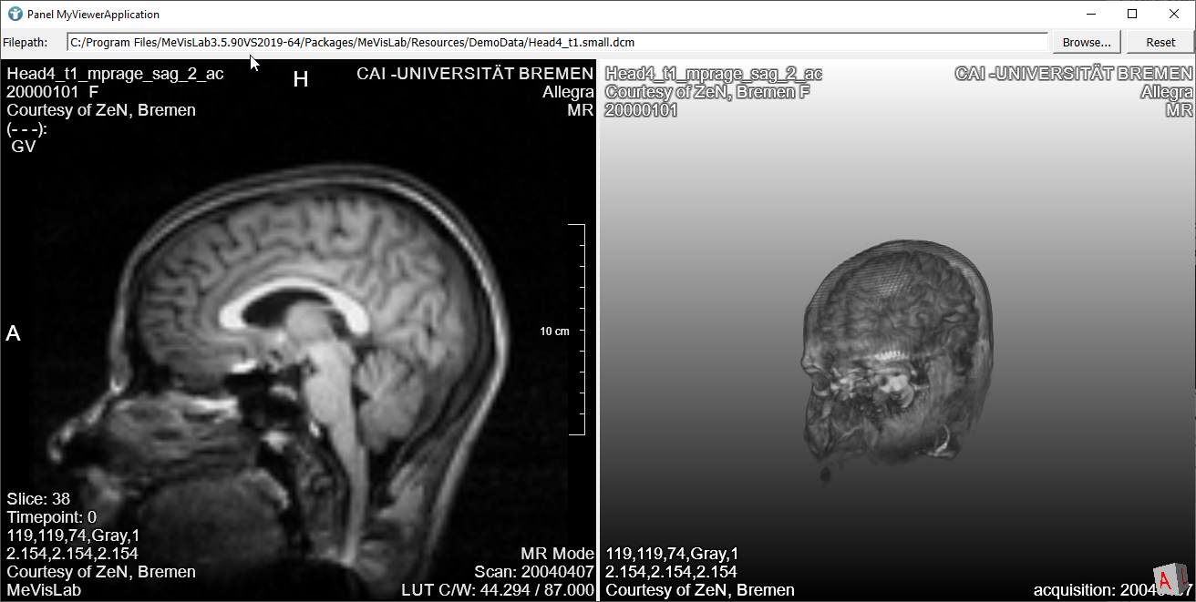Click the 'Scan: 20040407' annotation

[534, 572]
